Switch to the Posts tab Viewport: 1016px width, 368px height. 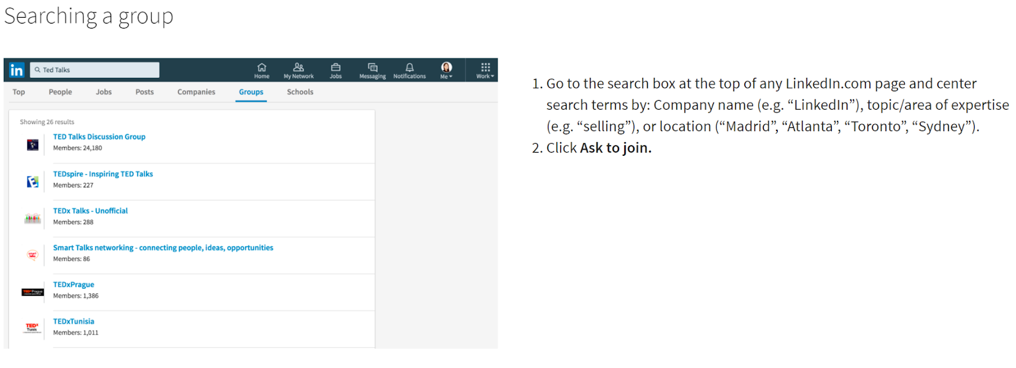tap(145, 92)
